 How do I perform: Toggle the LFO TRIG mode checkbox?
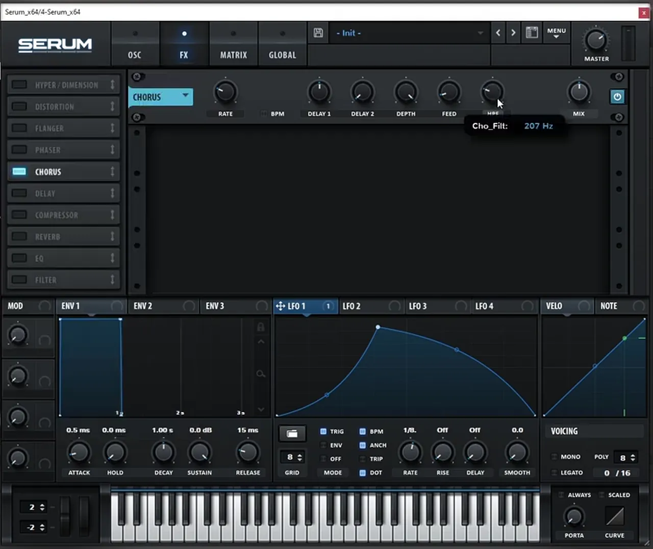coord(323,432)
